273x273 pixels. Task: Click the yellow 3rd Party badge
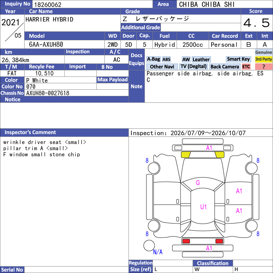pyautogui.click(x=263, y=59)
